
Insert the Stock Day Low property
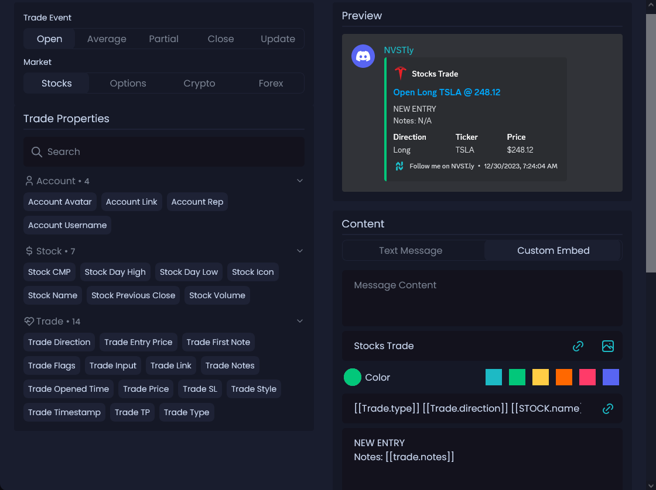(x=189, y=272)
